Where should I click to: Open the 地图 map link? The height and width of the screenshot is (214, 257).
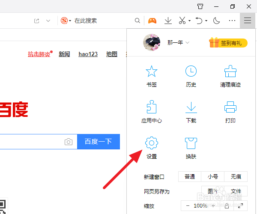click(112, 54)
